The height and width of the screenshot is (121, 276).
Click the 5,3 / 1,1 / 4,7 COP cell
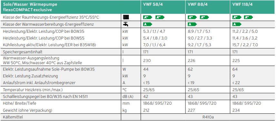[154, 31]
